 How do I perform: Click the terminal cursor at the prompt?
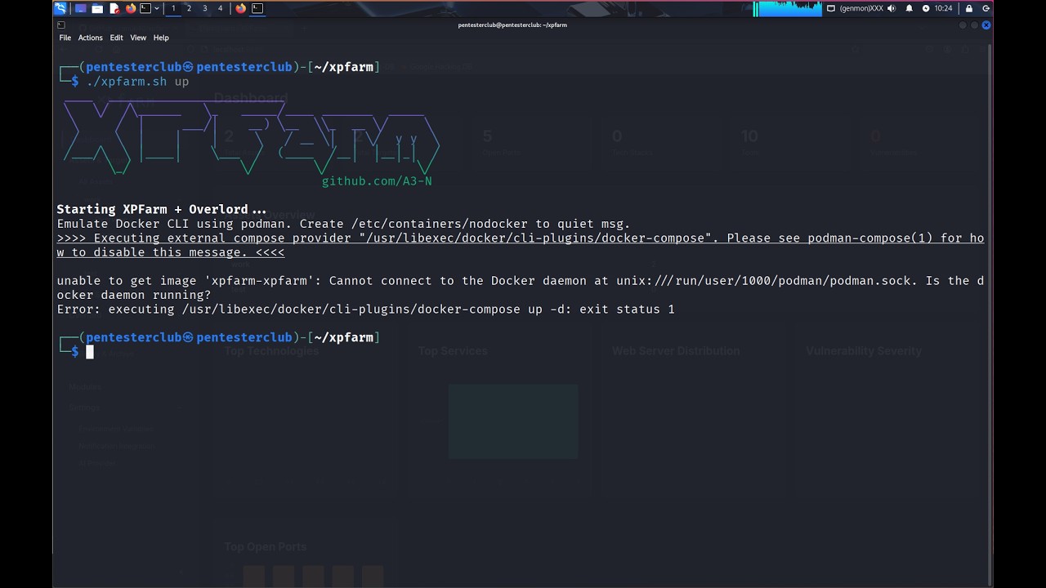click(x=90, y=352)
